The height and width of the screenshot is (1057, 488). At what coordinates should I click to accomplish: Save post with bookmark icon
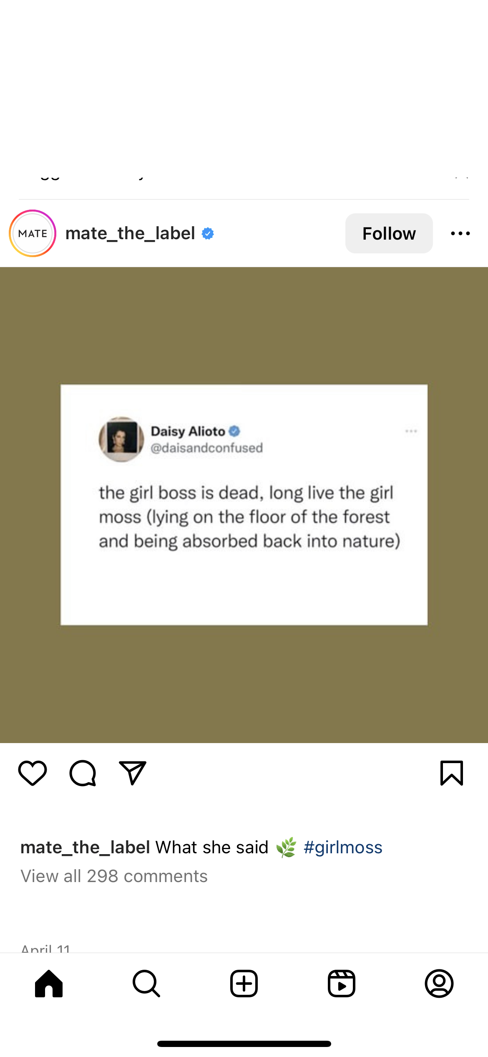(452, 773)
